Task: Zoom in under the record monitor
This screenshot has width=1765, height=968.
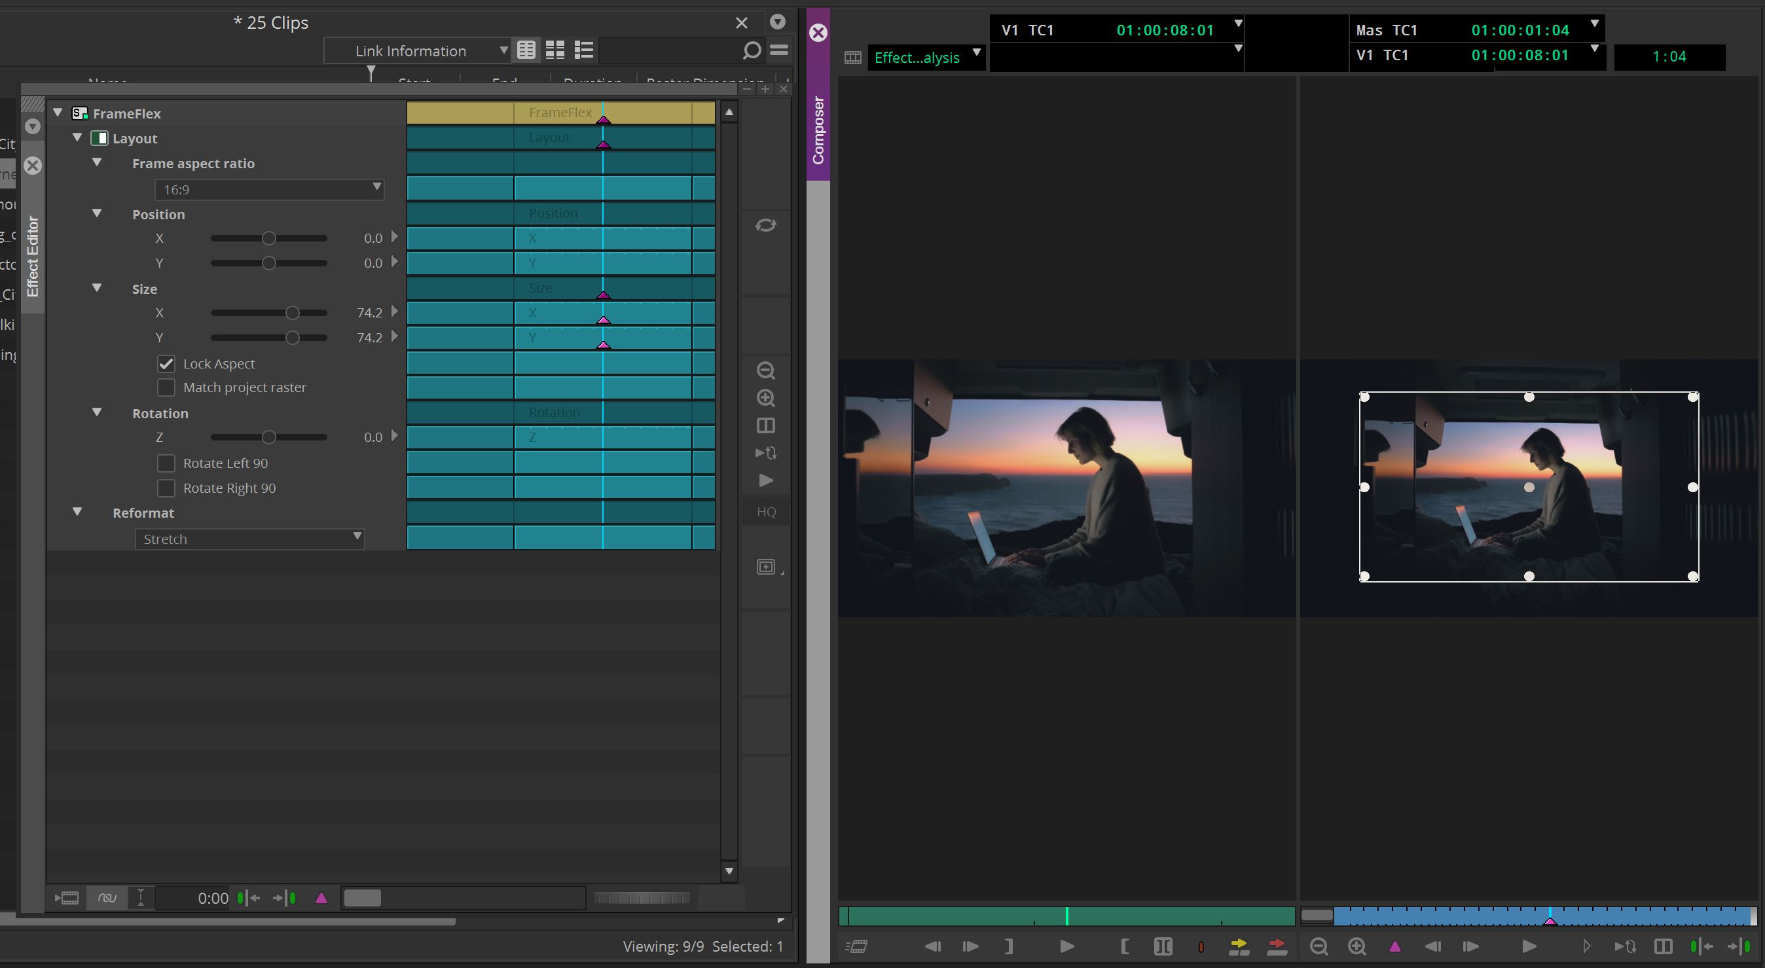Action: [1357, 947]
